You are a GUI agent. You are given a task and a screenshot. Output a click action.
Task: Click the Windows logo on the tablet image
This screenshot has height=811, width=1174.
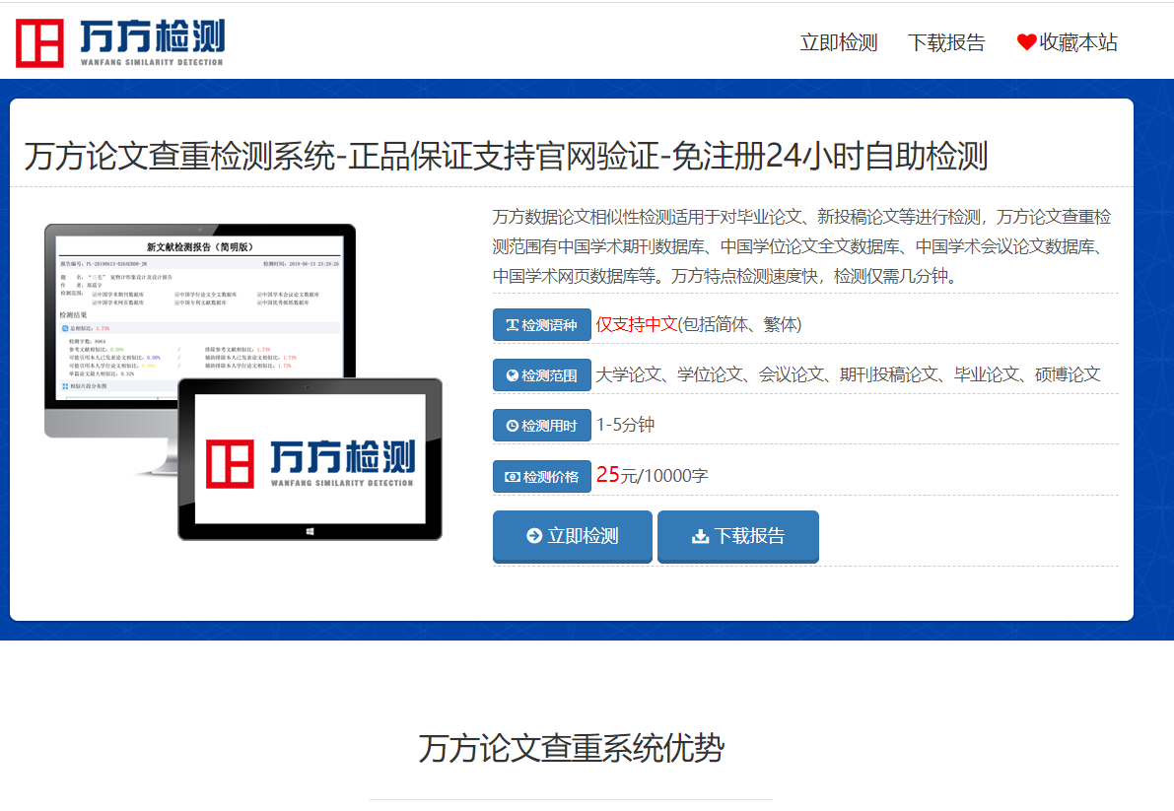click(x=310, y=531)
